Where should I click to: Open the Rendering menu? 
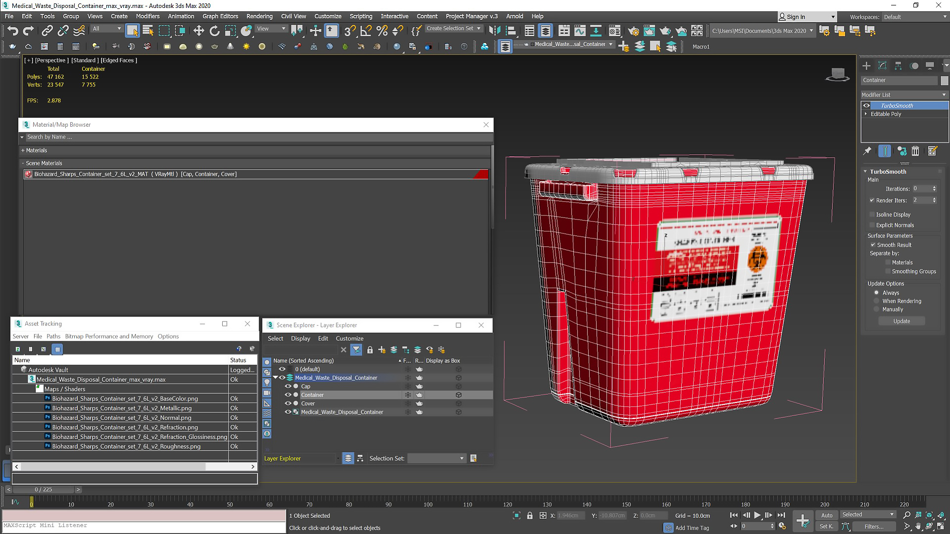259,16
